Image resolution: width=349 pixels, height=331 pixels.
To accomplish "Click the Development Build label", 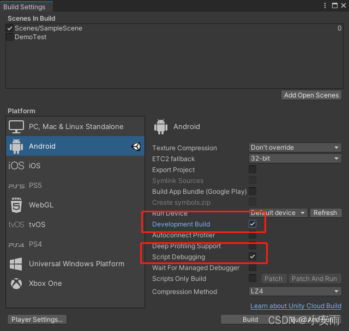I will (x=181, y=224).
